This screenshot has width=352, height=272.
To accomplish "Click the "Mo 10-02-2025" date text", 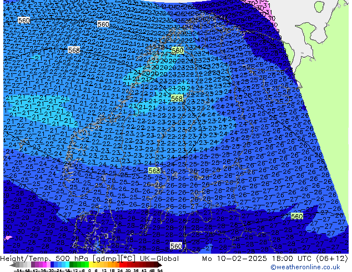I will [x=234, y=259].
